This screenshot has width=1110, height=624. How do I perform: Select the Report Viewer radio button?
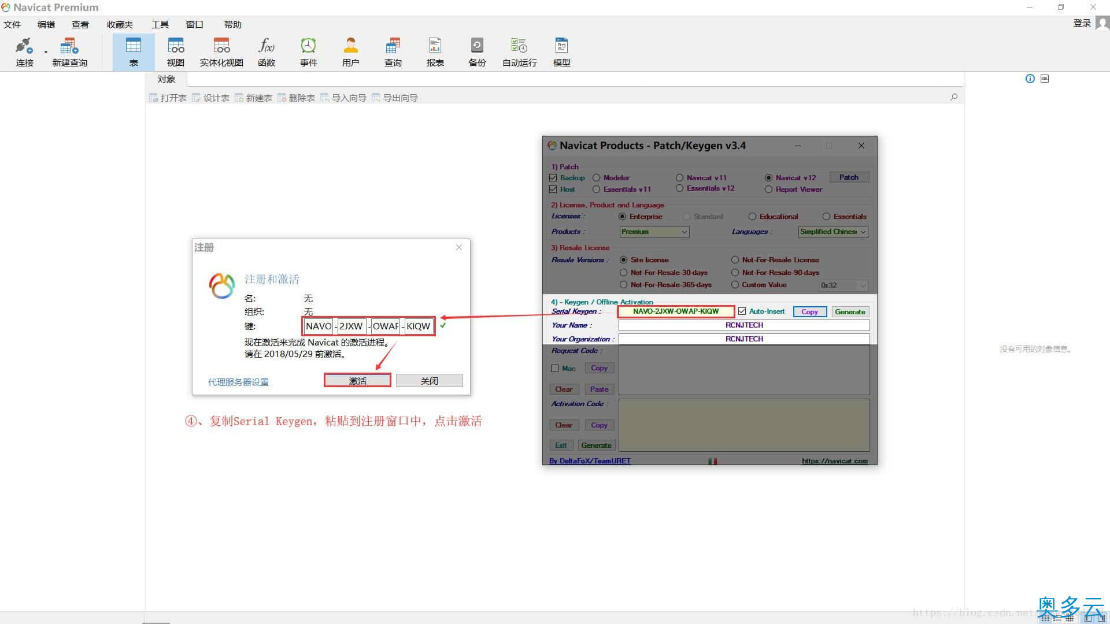point(768,190)
